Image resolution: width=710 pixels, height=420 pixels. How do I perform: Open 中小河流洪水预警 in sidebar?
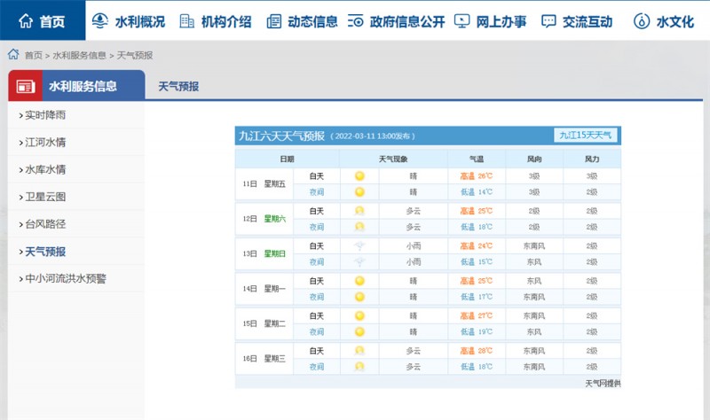66,278
